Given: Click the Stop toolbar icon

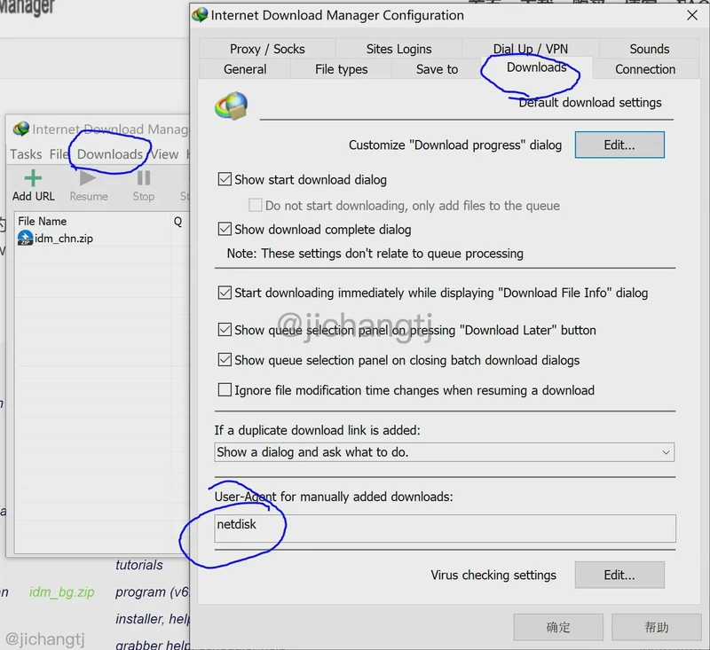Looking at the screenshot, I should click(x=143, y=180).
